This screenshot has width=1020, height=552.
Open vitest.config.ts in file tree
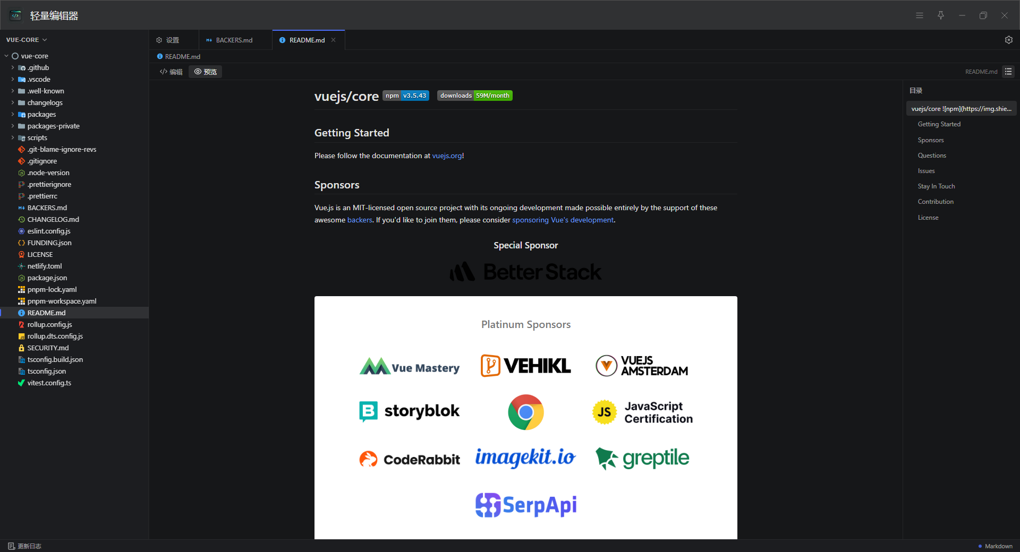pyautogui.click(x=74, y=383)
